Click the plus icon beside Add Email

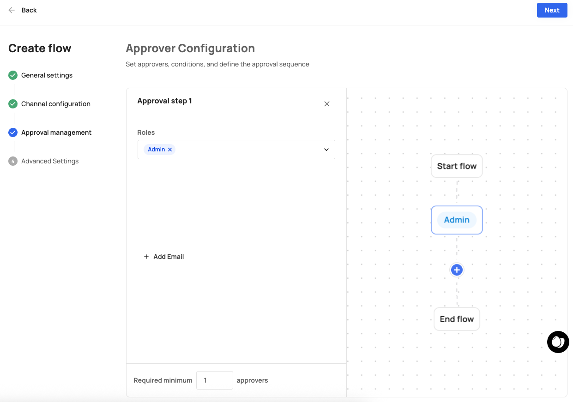coord(146,257)
